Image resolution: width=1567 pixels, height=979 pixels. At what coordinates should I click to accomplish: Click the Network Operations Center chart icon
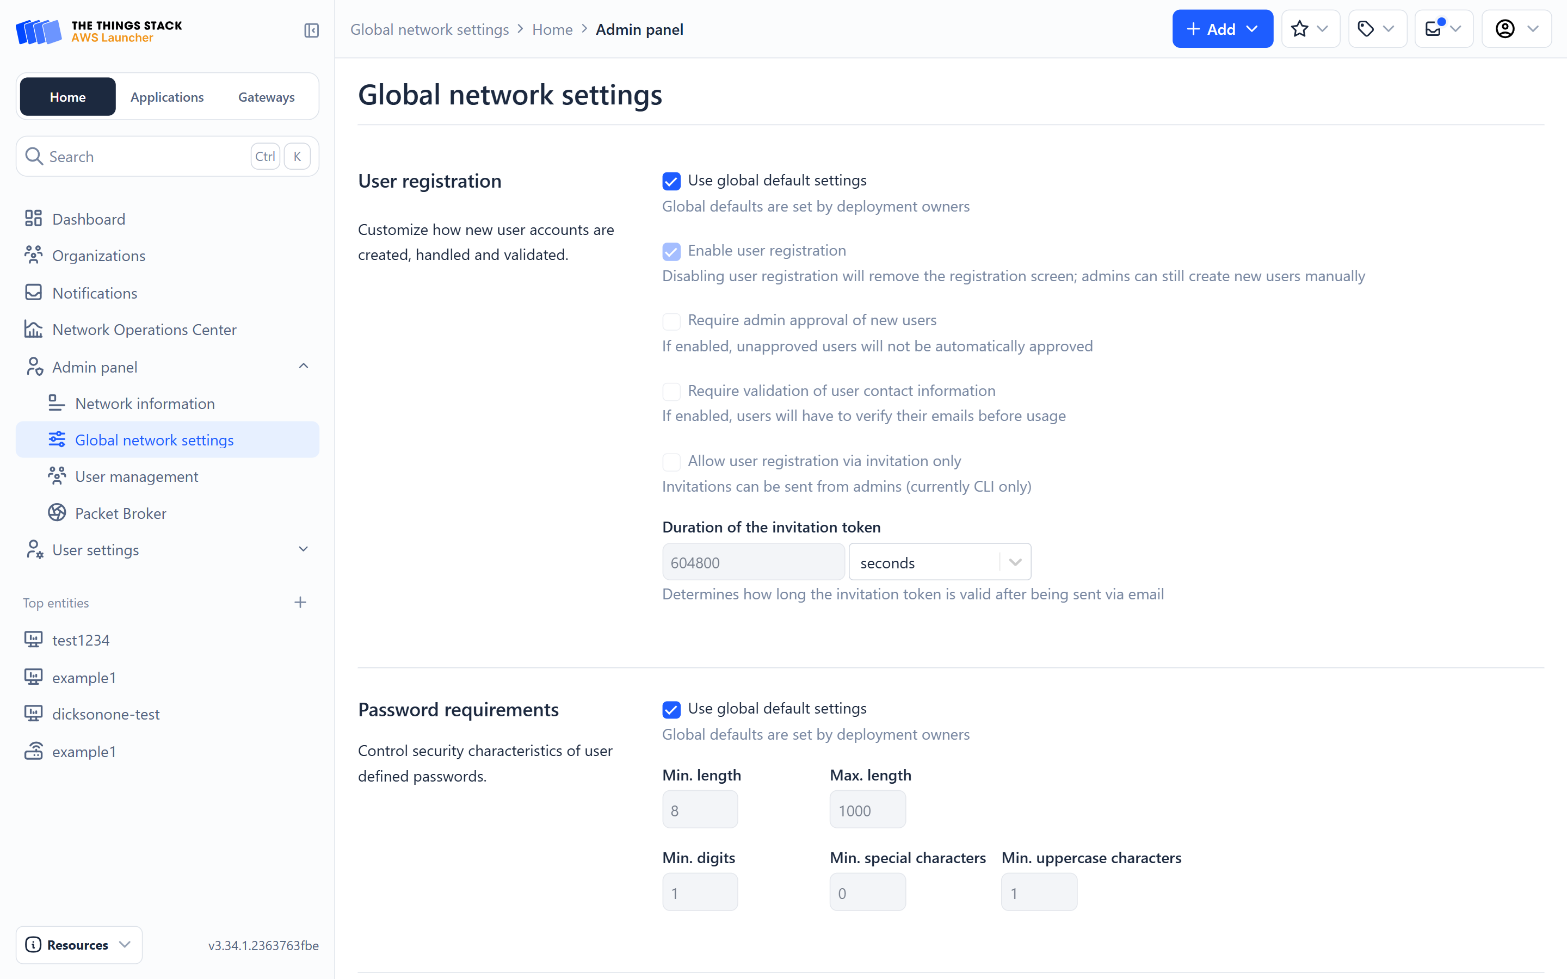34,330
